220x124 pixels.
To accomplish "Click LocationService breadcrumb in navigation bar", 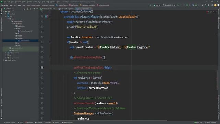I will (x=62, y=6).
